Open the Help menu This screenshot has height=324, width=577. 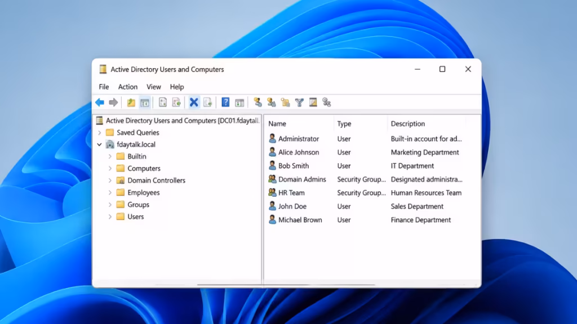(177, 87)
